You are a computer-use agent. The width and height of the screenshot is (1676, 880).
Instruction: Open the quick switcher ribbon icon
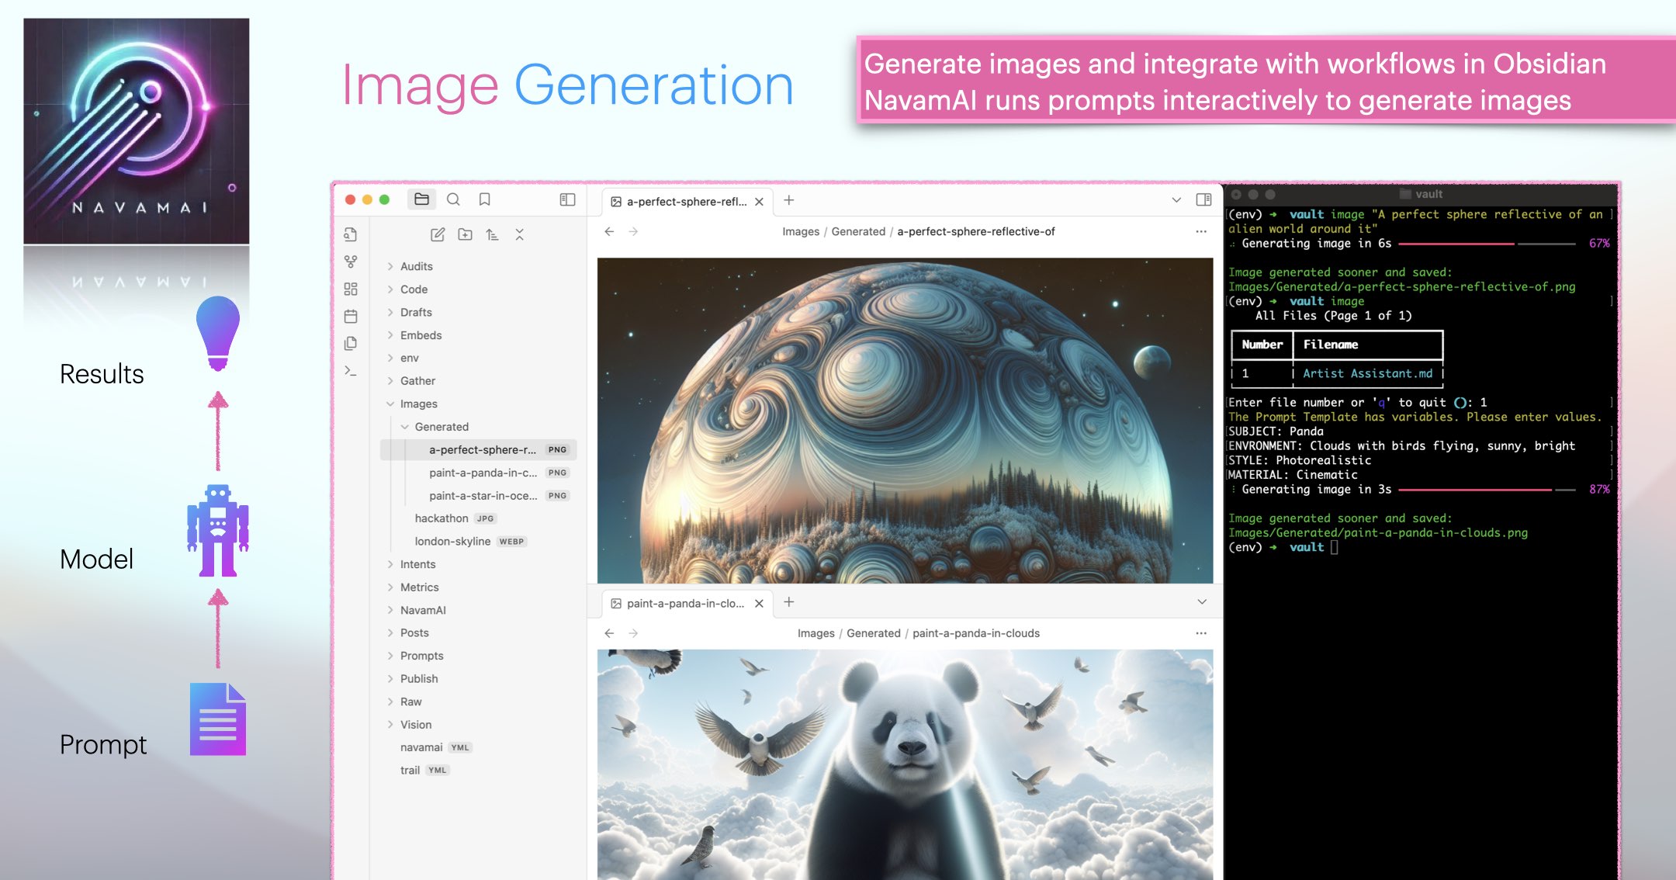351,234
